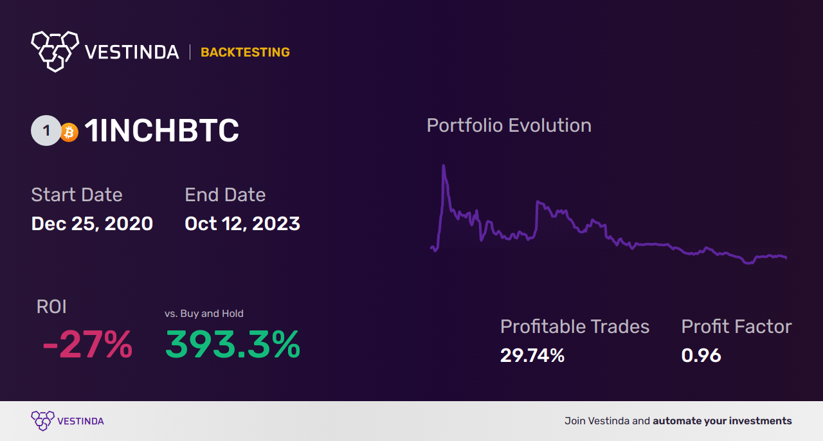Click the peak of the portfolio chart line
This screenshot has width=823, height=441.
click(444, 166)
